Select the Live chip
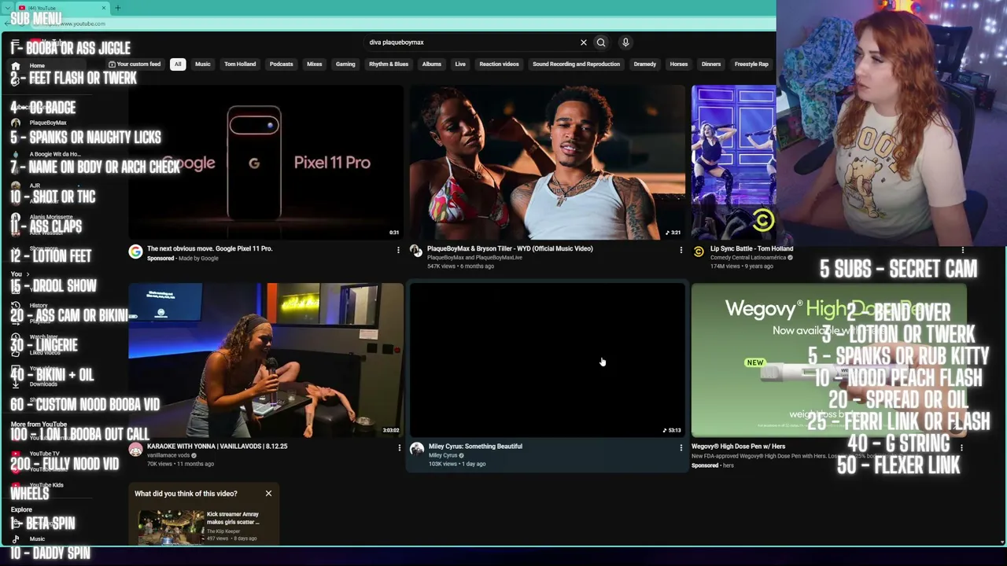The image size is (1007, 566). point(460,64)
